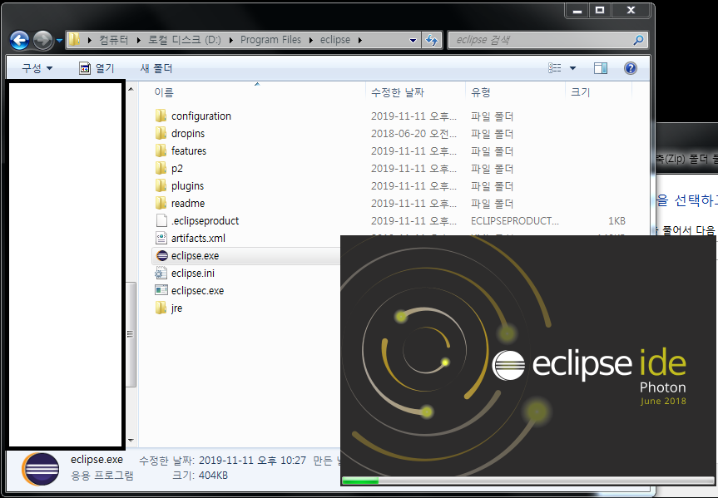Viewport: 718px width, 498px height.
Task: Select the eclipsec.exe file icon
Action: pos(161,291)
